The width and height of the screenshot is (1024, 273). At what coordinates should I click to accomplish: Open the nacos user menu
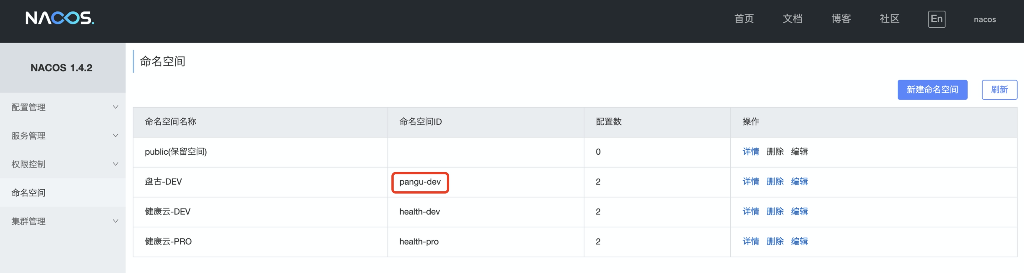click(985, 20)
